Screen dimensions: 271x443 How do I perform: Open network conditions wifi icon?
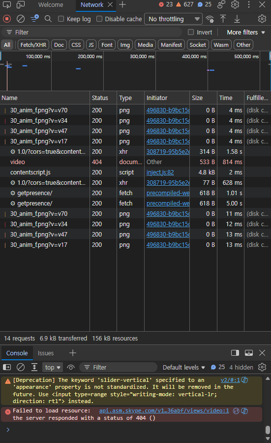click(210, 19)
